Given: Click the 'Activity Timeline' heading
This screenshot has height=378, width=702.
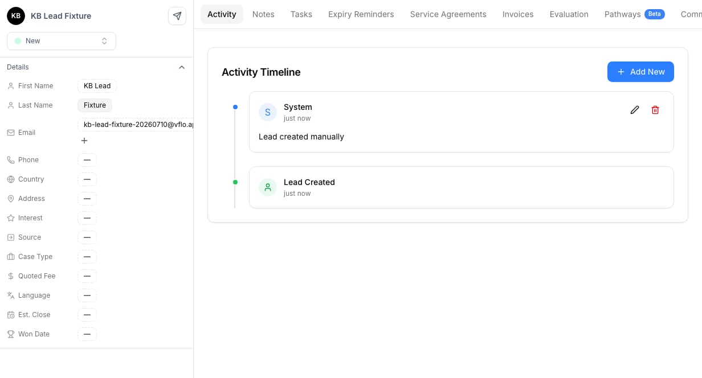Looking at the screenshot, I should click(261, 72).
